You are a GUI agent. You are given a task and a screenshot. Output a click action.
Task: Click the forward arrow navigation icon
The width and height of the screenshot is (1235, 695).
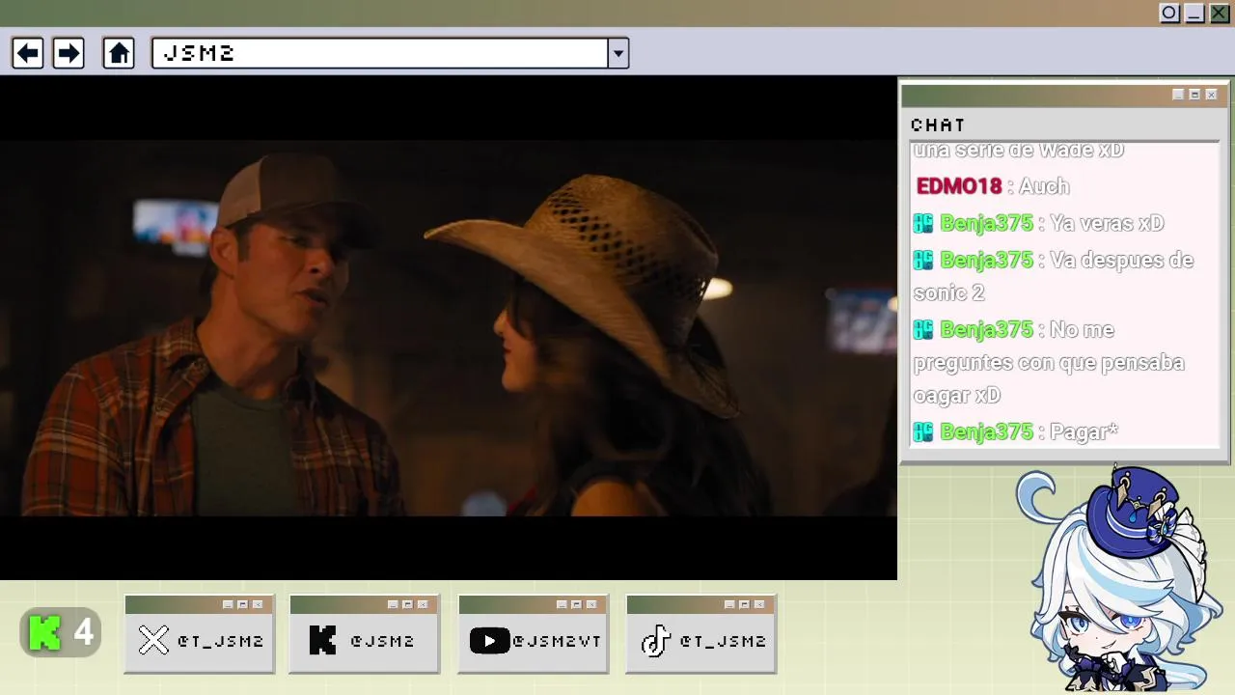tap(68, 53)
